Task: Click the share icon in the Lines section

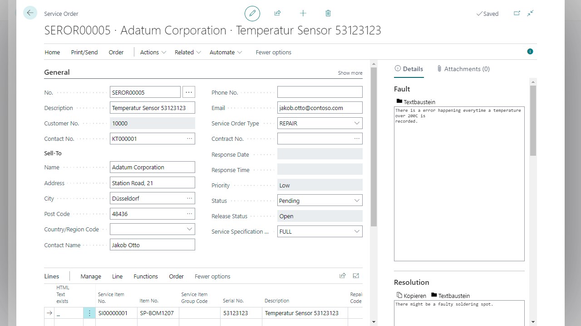Action: click(x=343, y=275)
